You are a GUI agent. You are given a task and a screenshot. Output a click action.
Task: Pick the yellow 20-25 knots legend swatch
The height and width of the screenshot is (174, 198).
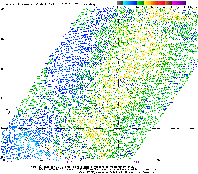(x=148, y=3)
